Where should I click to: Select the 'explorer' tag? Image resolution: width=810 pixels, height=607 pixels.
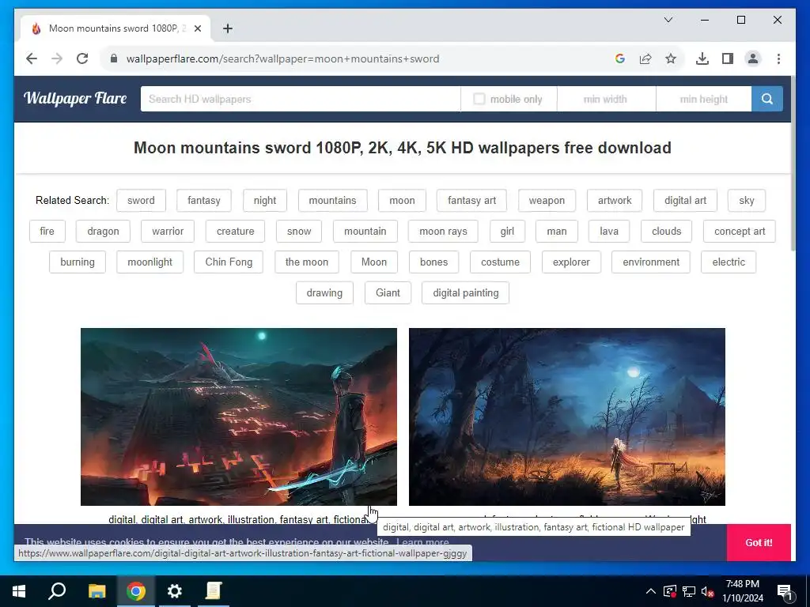point(571,262)
